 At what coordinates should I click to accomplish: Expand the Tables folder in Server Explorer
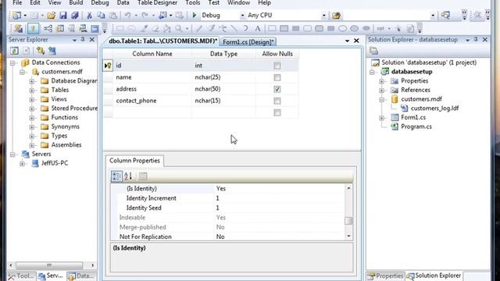(x=32, y=91)
